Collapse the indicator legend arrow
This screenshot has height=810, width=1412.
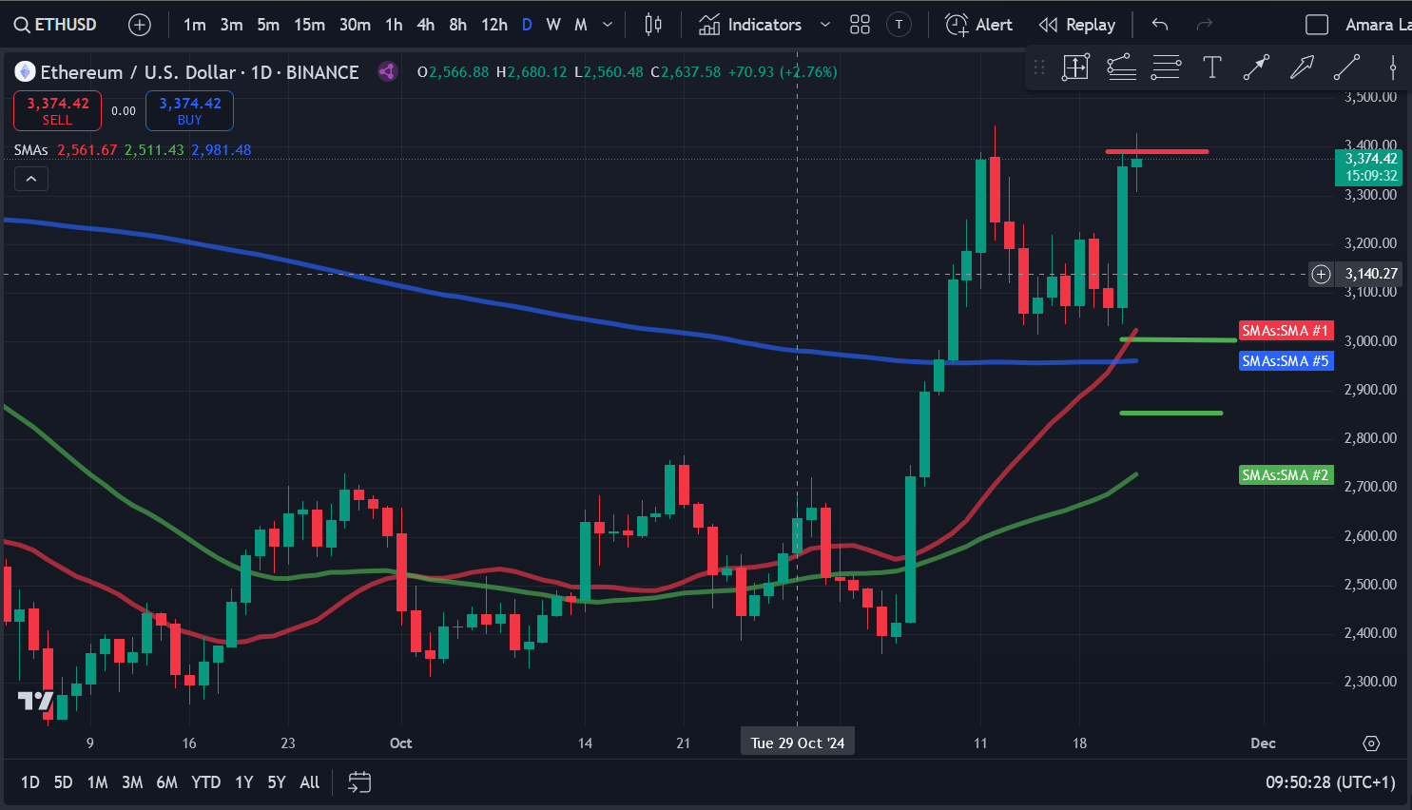coord(31,179)
